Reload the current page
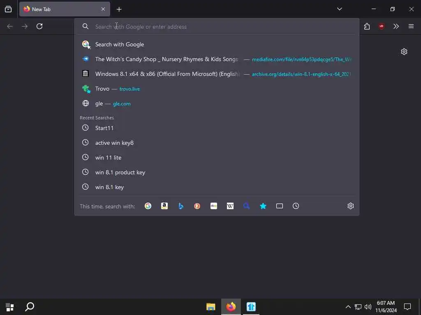The image size is (421, 315). click(39, 26)
